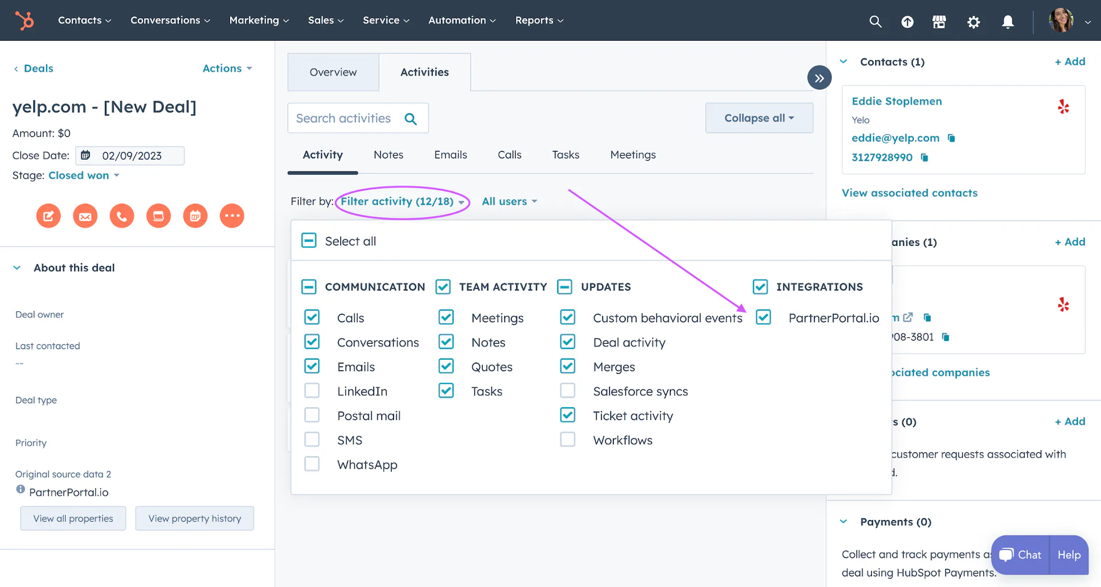This screenshot has height=587, width=1101.
Task: Open company external link icon
Action: coord(908,317)
